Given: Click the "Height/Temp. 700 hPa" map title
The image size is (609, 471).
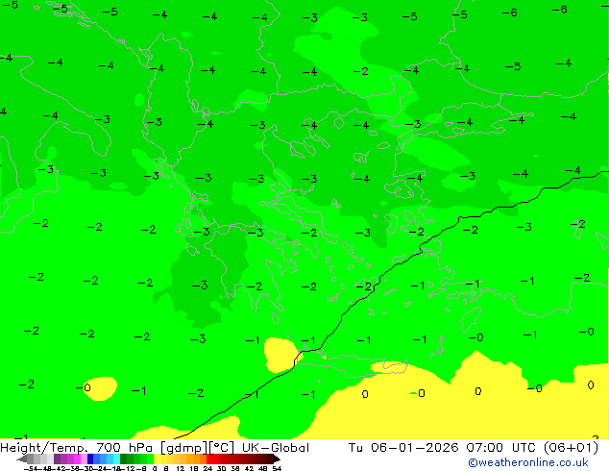Looking at the screenshot, I should 78,448.
